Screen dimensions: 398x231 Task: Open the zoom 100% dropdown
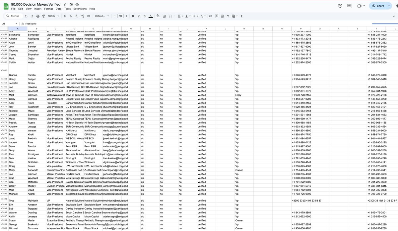pyautogui.click(x=53, y=16)
